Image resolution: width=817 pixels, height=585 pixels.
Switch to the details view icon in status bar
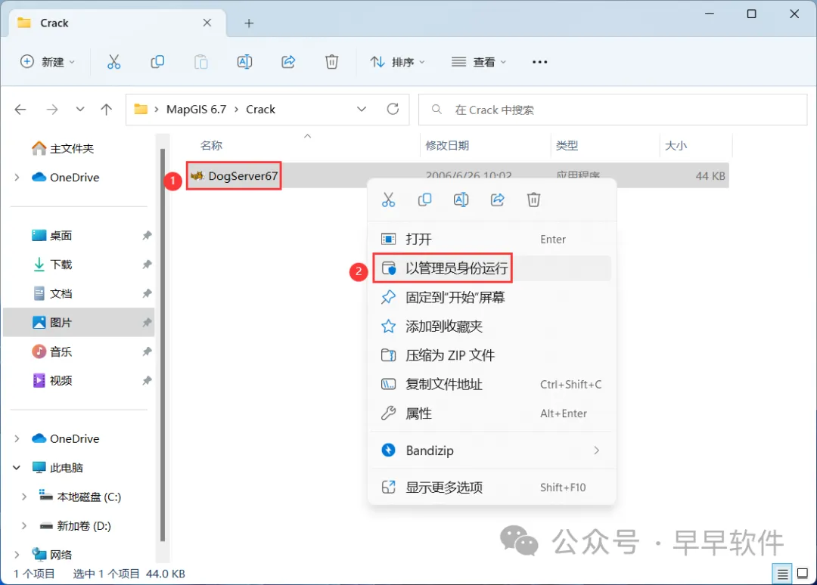(x=782, y=574)
